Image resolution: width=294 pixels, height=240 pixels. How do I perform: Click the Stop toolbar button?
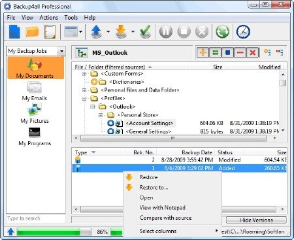pyautogui.click(x=184, y=32)
